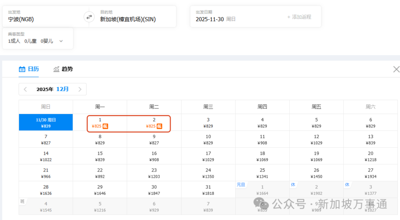Select December 22 priced ¥892
The width and height of the screenshot is (400, 220).
100,173
